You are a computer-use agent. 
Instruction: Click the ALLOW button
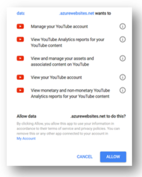(113, 157)
